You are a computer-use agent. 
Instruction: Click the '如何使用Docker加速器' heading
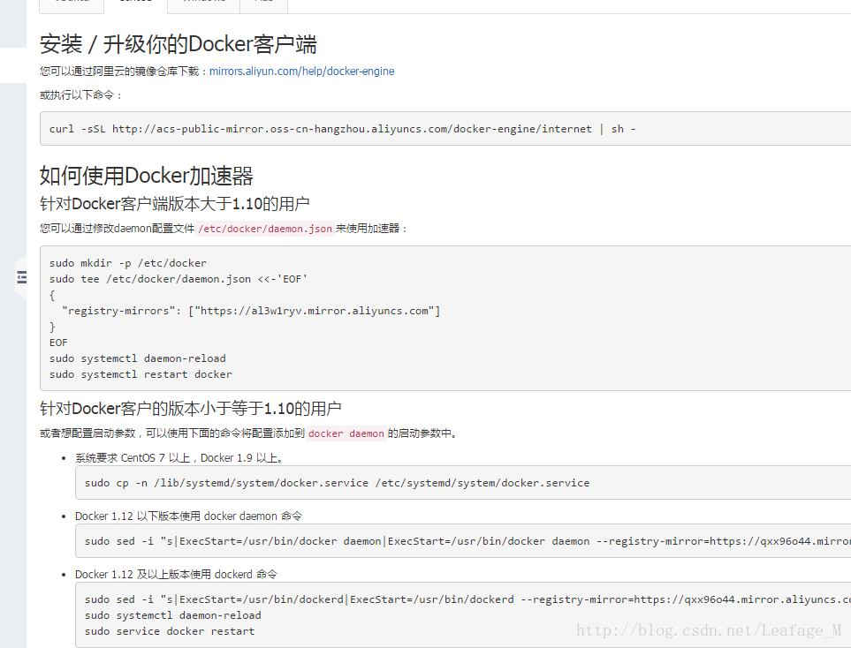click(147, 176)
